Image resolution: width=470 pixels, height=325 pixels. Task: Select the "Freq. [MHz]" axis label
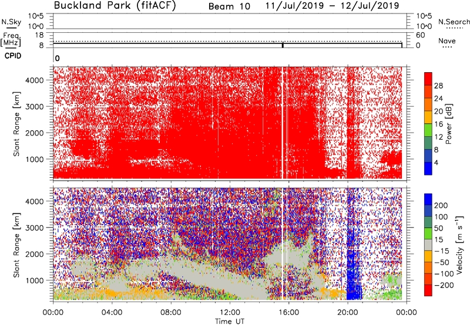pyautogui.click(x=11, y=39)
